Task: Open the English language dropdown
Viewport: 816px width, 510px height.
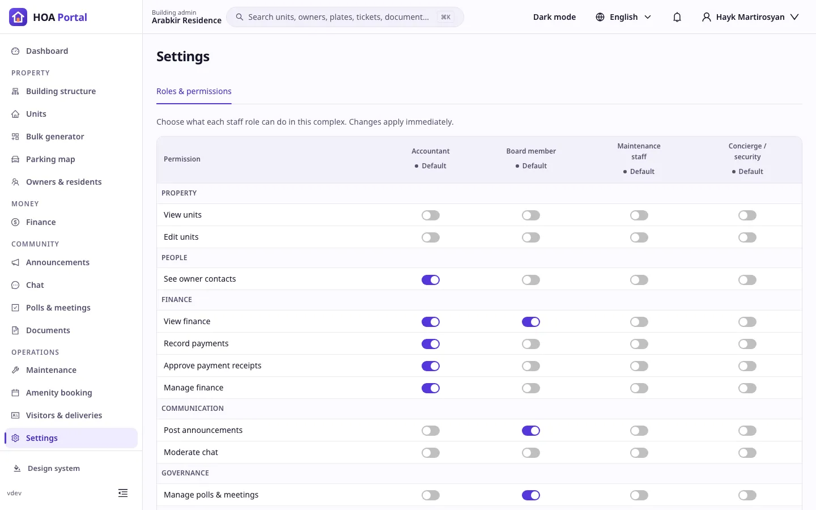Action: pyautogui.click(x=623, y=17)
